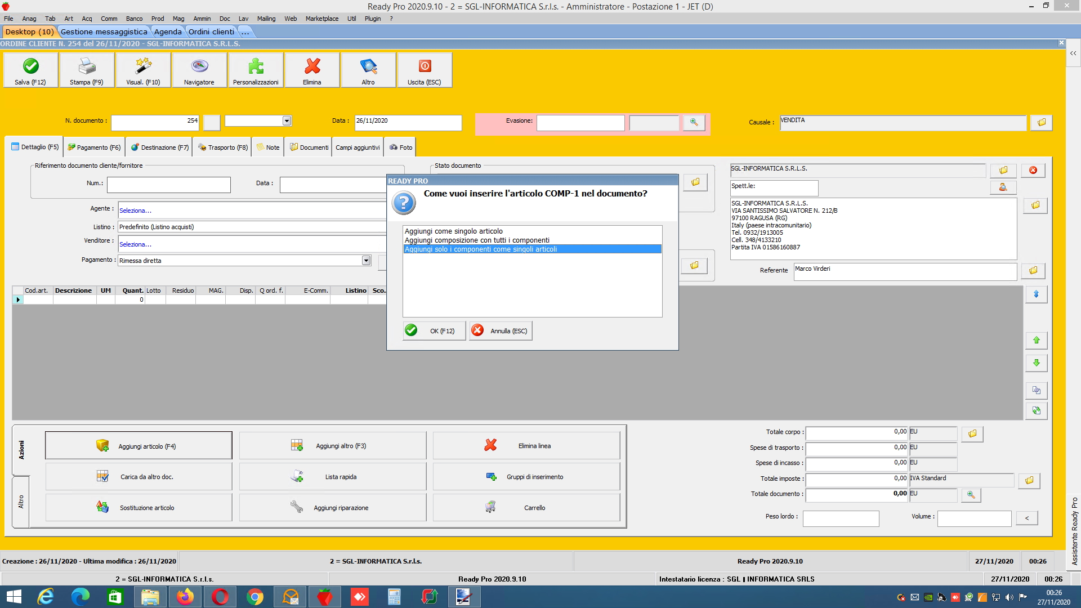This screenshot has width=1081, height=608.
Task: Open Visual. (F10) preview wand button
Action: click(143, 70)
